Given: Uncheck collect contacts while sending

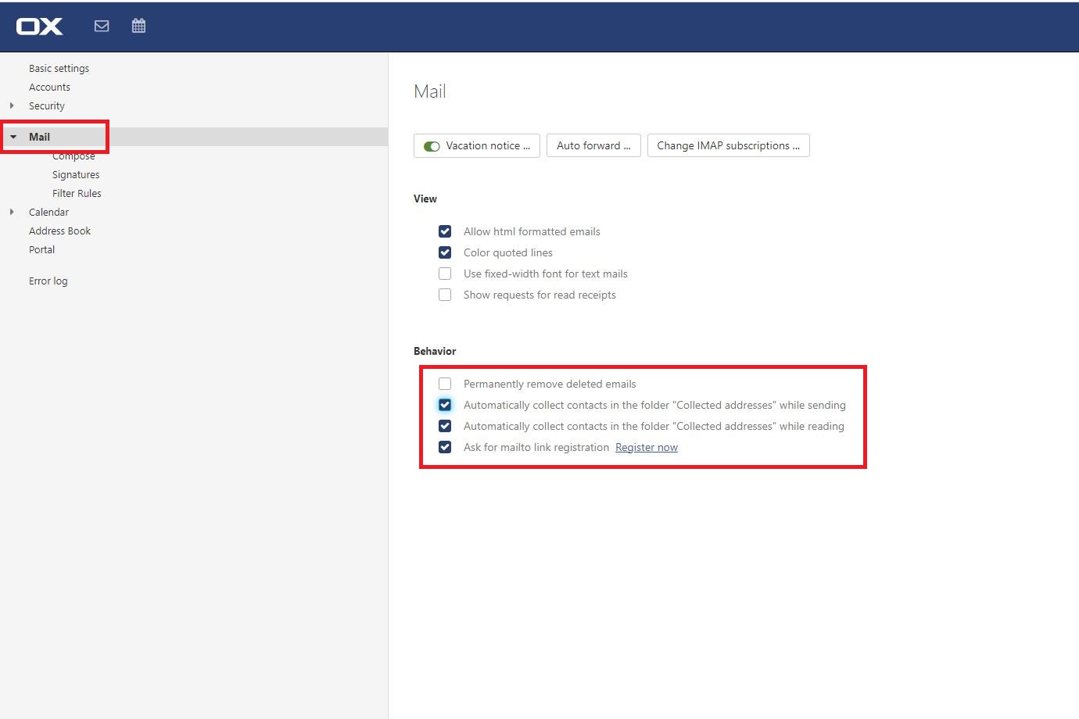Looking at the screenshot, I should [445, 405].
